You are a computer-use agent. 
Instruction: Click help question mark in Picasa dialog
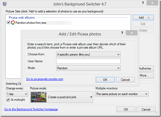point(122,33)
